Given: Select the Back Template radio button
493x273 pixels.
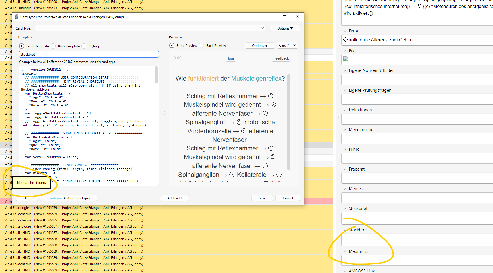Looking at the screenshot, I should coord(53,46).
